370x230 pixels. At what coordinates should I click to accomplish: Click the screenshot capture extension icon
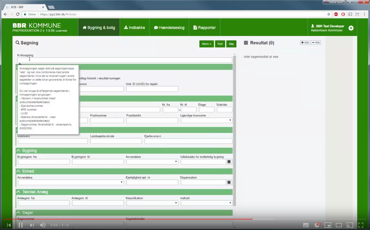[357, 14]
